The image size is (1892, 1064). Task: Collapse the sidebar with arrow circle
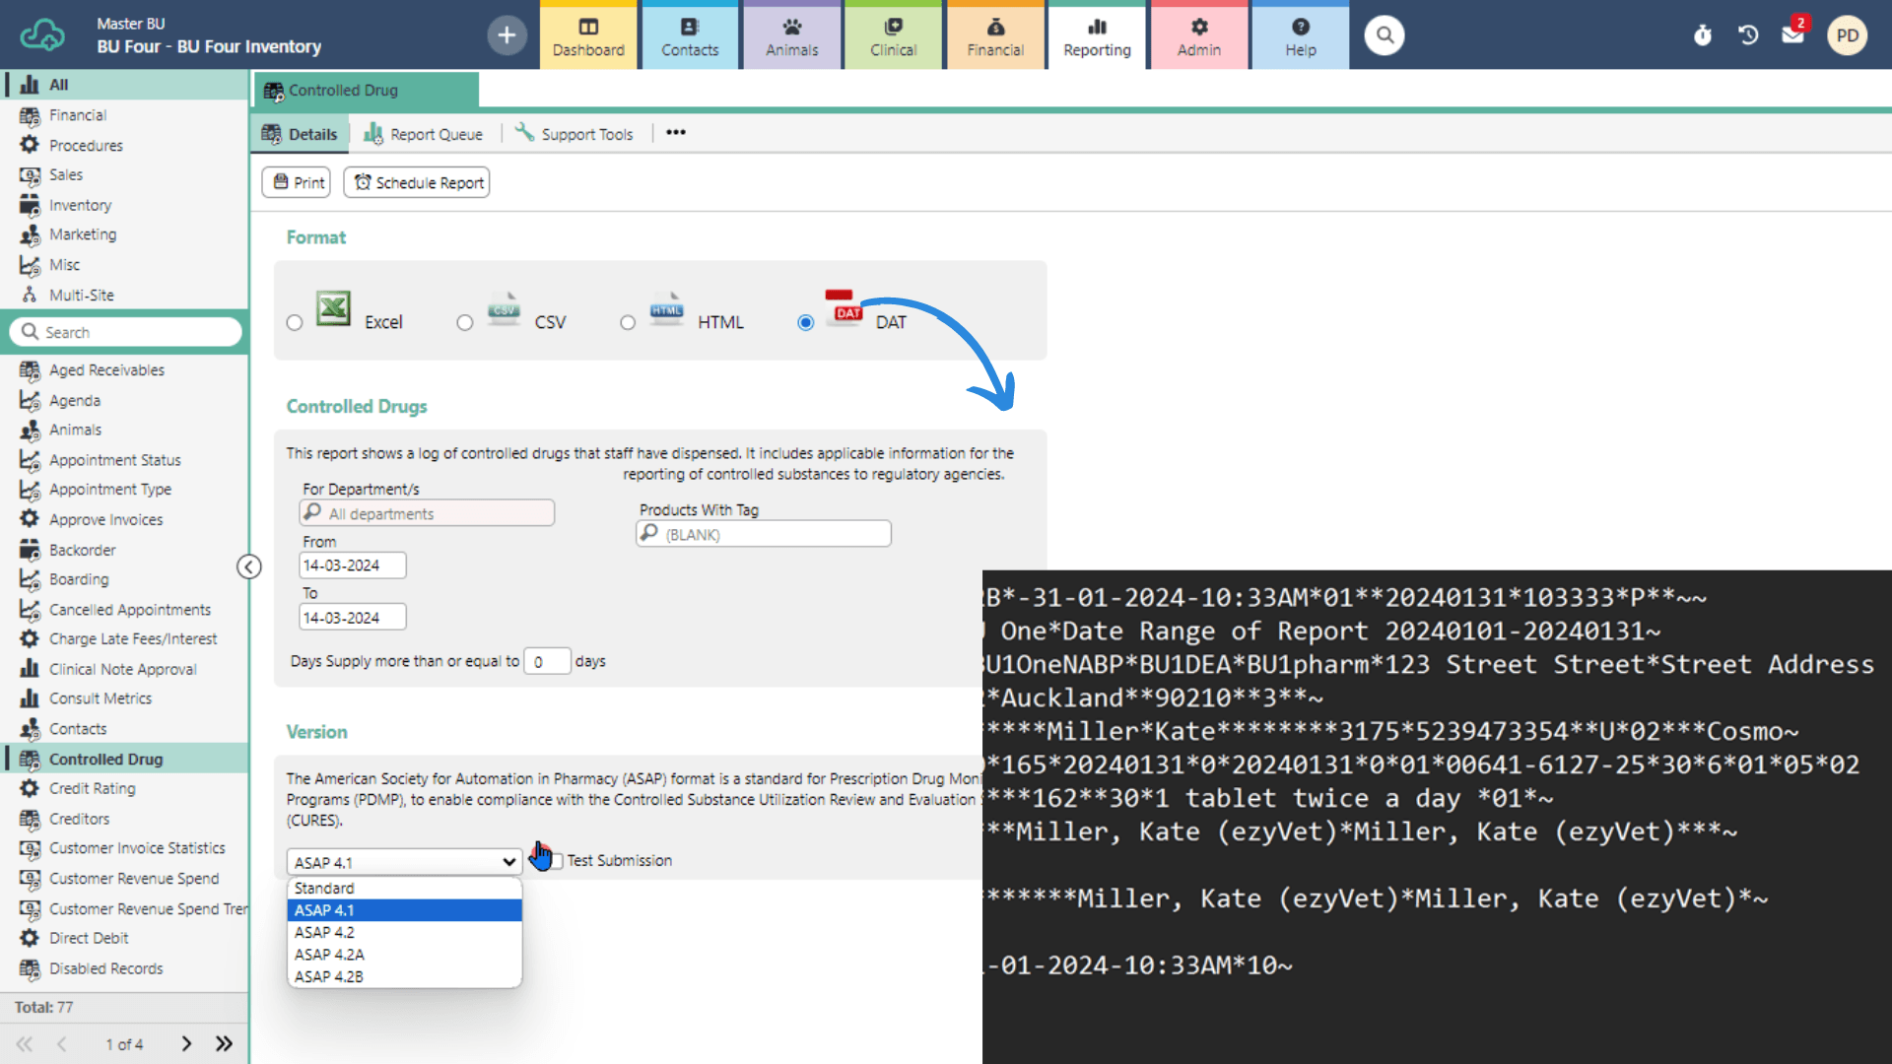249,566
